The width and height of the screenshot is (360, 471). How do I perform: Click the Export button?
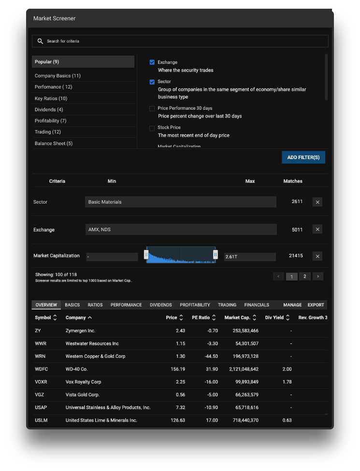(x=316, y=305)
